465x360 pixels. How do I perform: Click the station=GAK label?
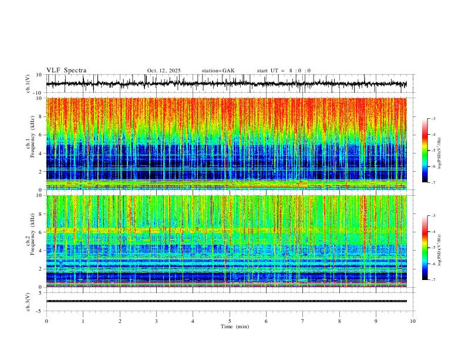(218, 71)
